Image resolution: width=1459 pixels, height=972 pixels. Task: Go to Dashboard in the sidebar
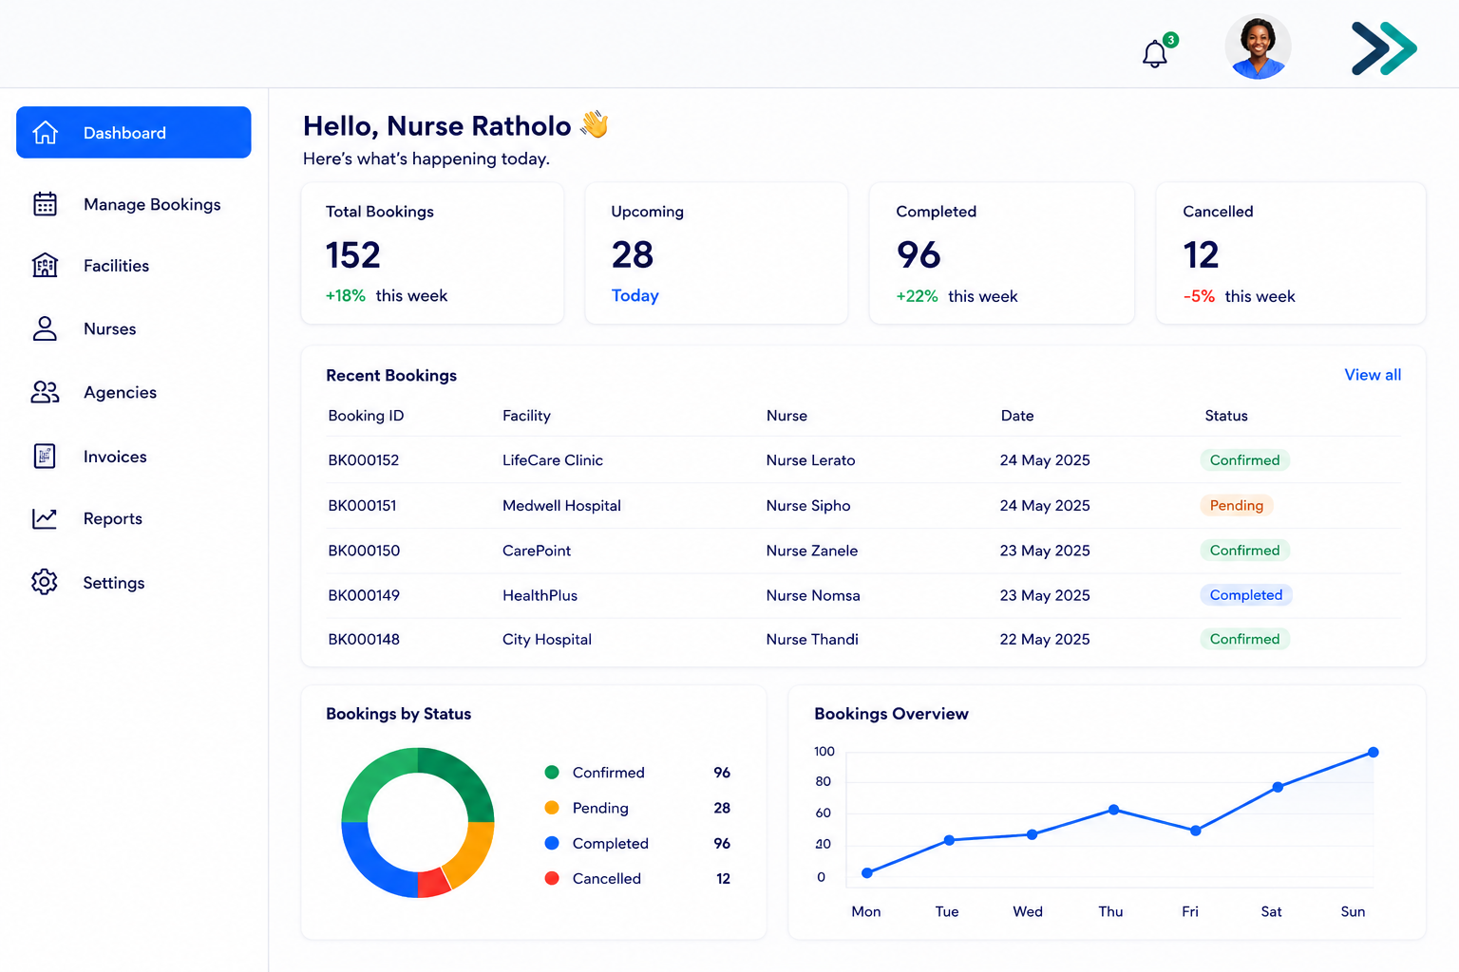tap(134, 133)
